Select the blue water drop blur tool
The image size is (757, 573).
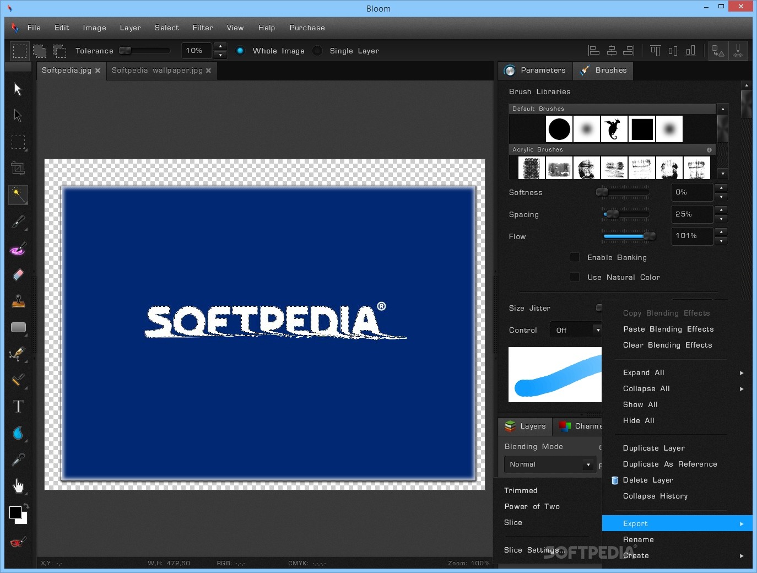18,433
